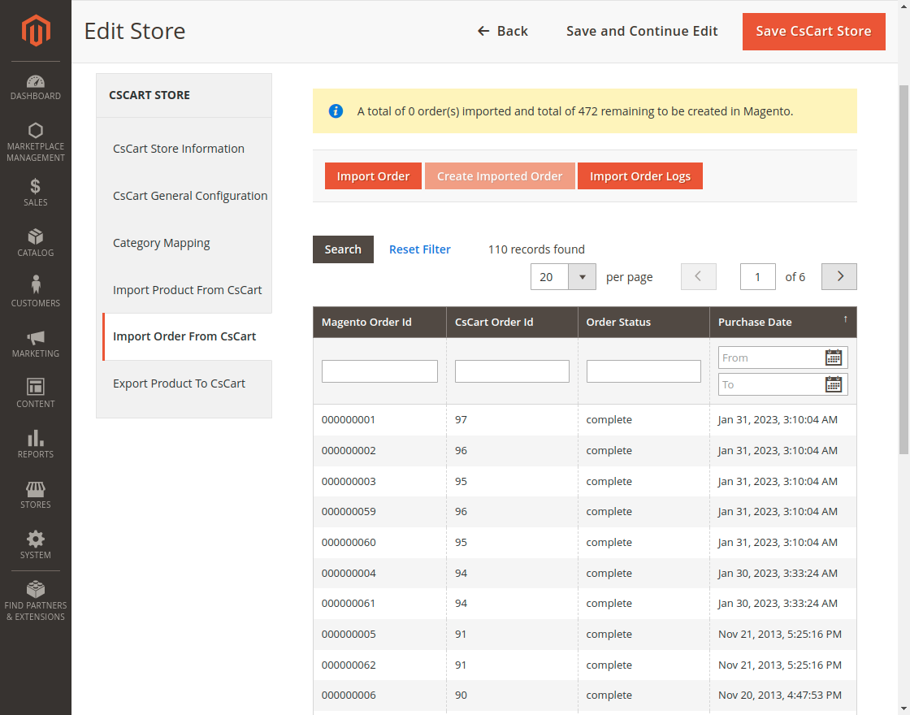Open Import Product From CsCart section
This screenshot has width=910, height=715.
[x=188, y=289]
